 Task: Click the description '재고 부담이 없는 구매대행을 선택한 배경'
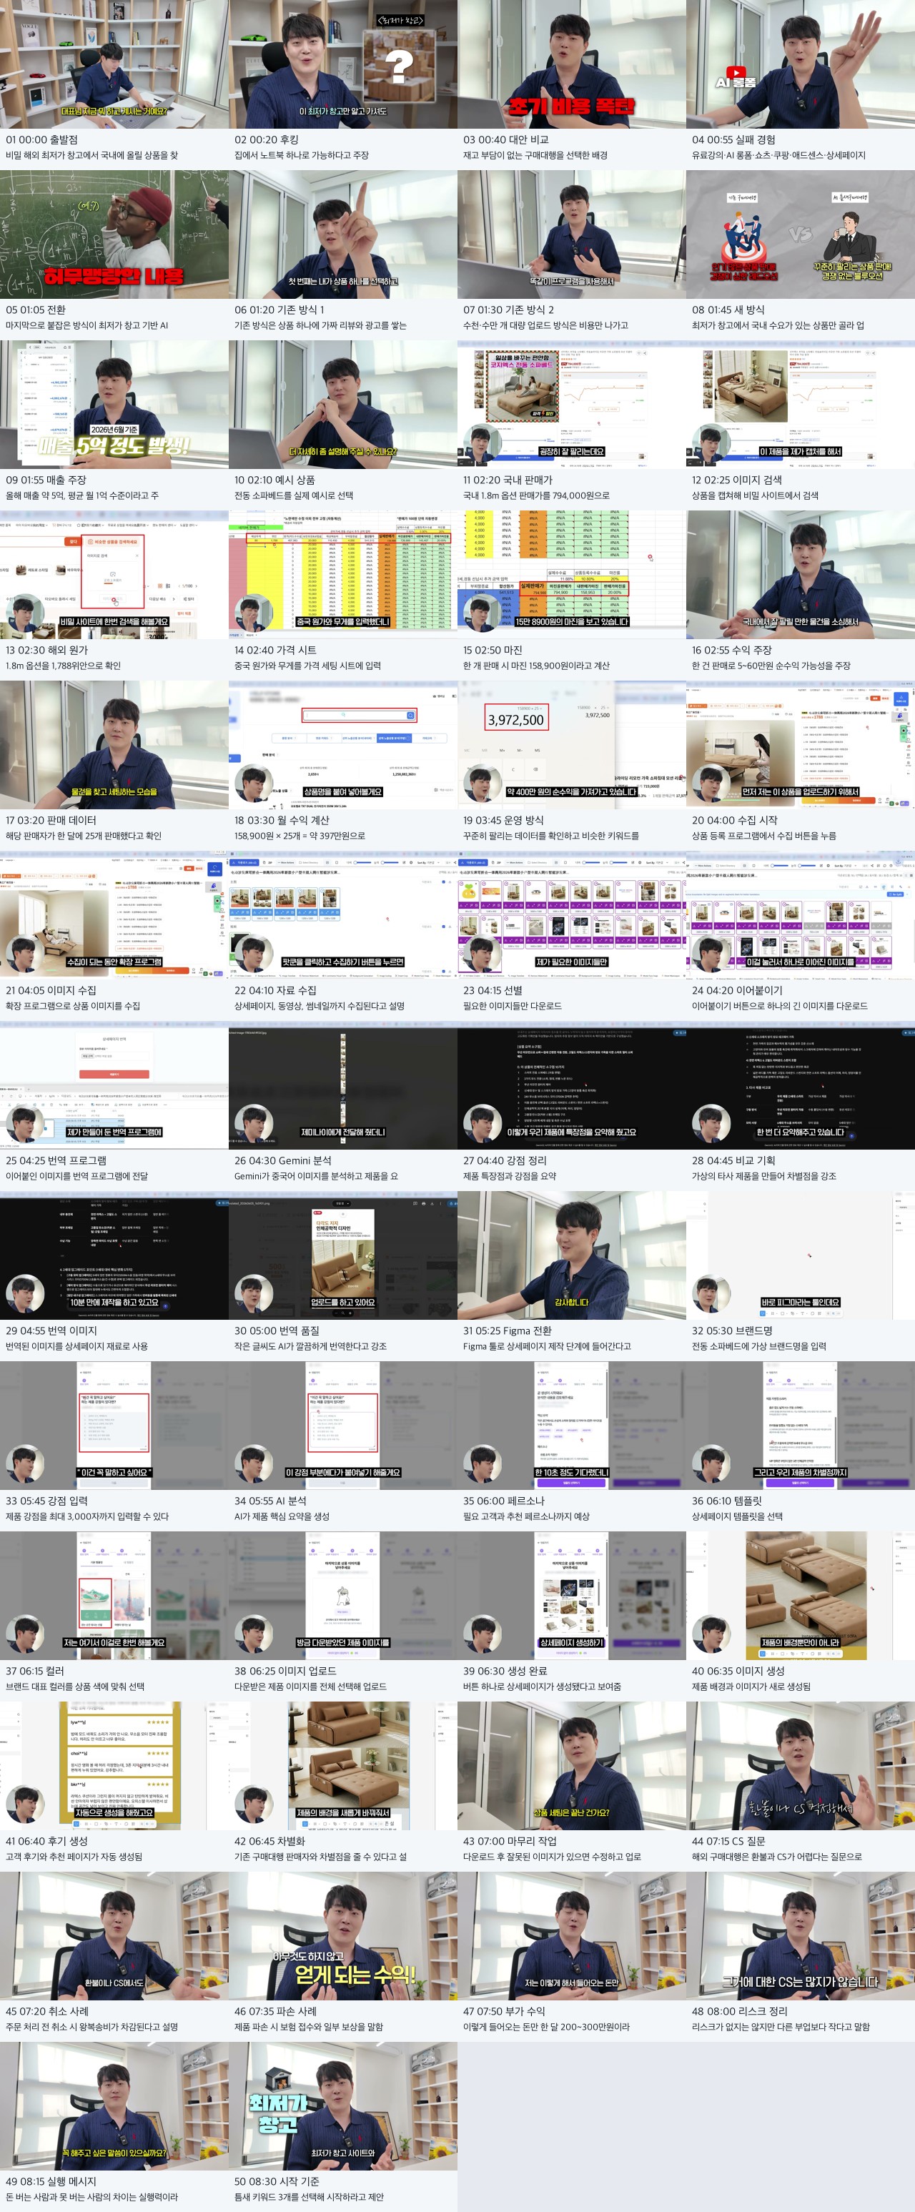coord(535,155)
